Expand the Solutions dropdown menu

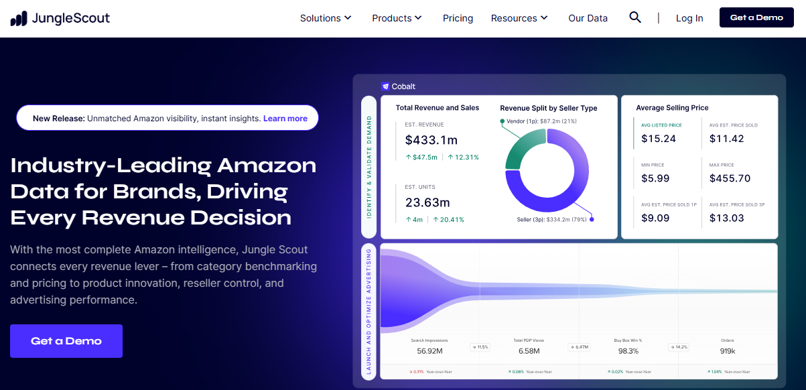(x=326, y=18)
